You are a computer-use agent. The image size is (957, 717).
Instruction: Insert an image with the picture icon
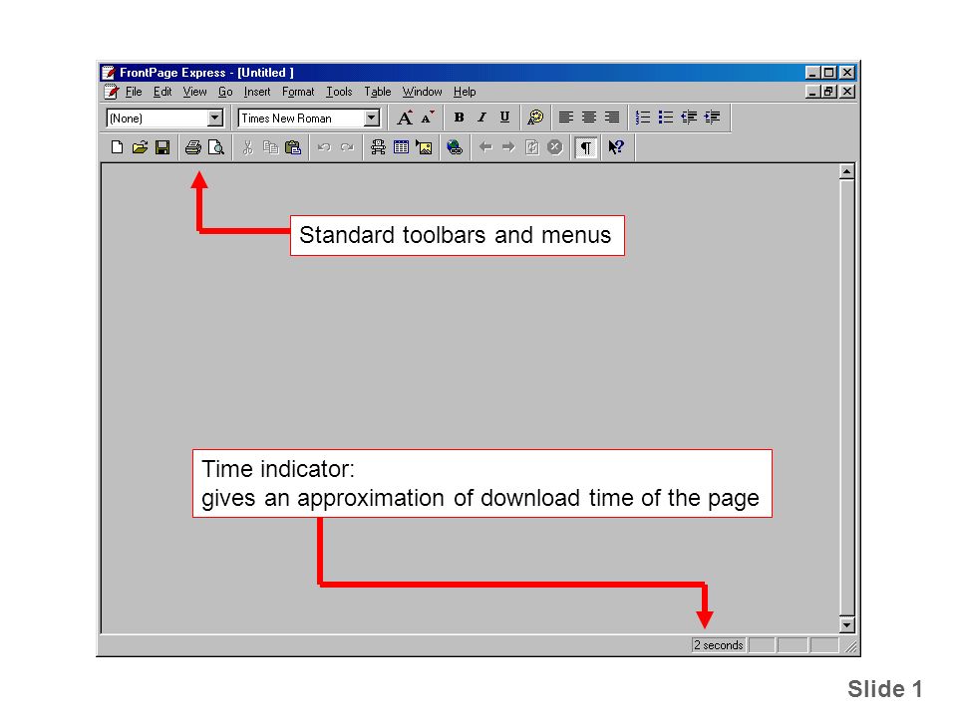coord(425,147)
